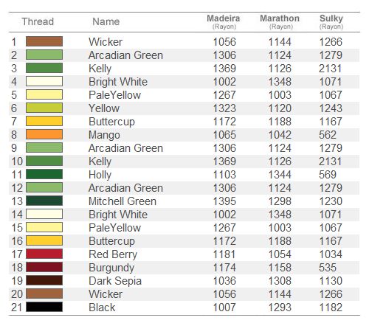Viewport: 369px width, 323px height.
Task: Click Sulky code 1182 for Black
Action: [331, 308]
